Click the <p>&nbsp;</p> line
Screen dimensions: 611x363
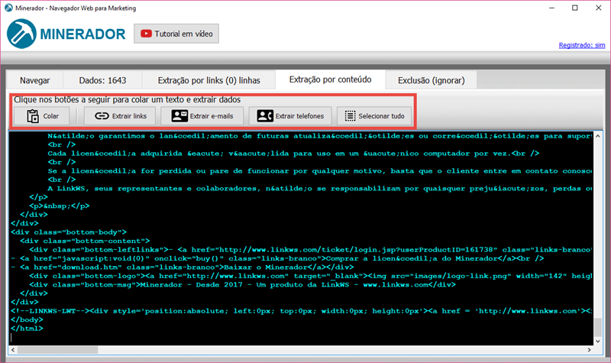tap(60, 206)
